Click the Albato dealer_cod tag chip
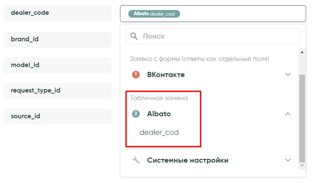312x183 pixels. pyautogui.click(x=154, y=14)
